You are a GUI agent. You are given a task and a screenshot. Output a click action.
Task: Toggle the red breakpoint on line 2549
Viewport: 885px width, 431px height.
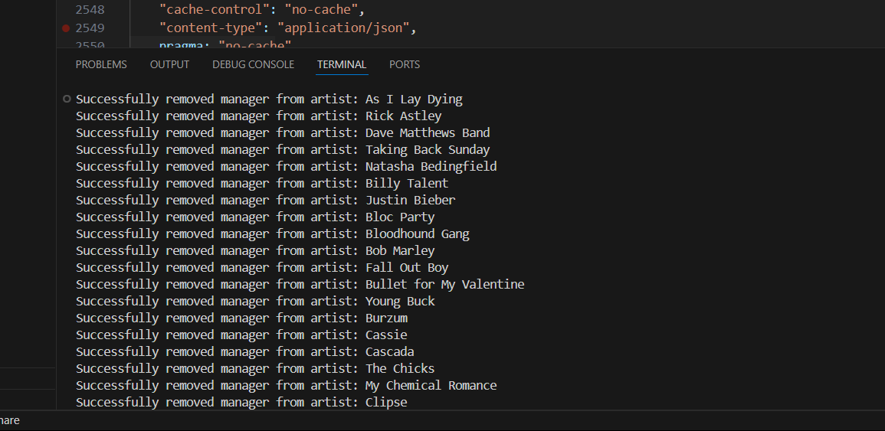65,28
